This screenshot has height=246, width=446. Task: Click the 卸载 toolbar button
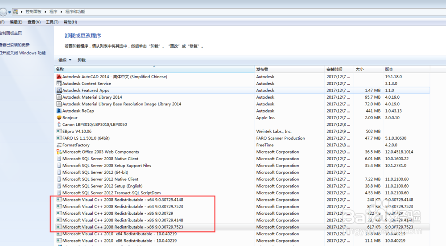point(82,60)
